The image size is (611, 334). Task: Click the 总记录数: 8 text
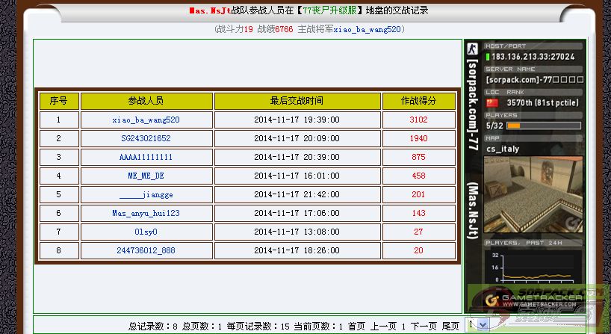pos(153,327)
